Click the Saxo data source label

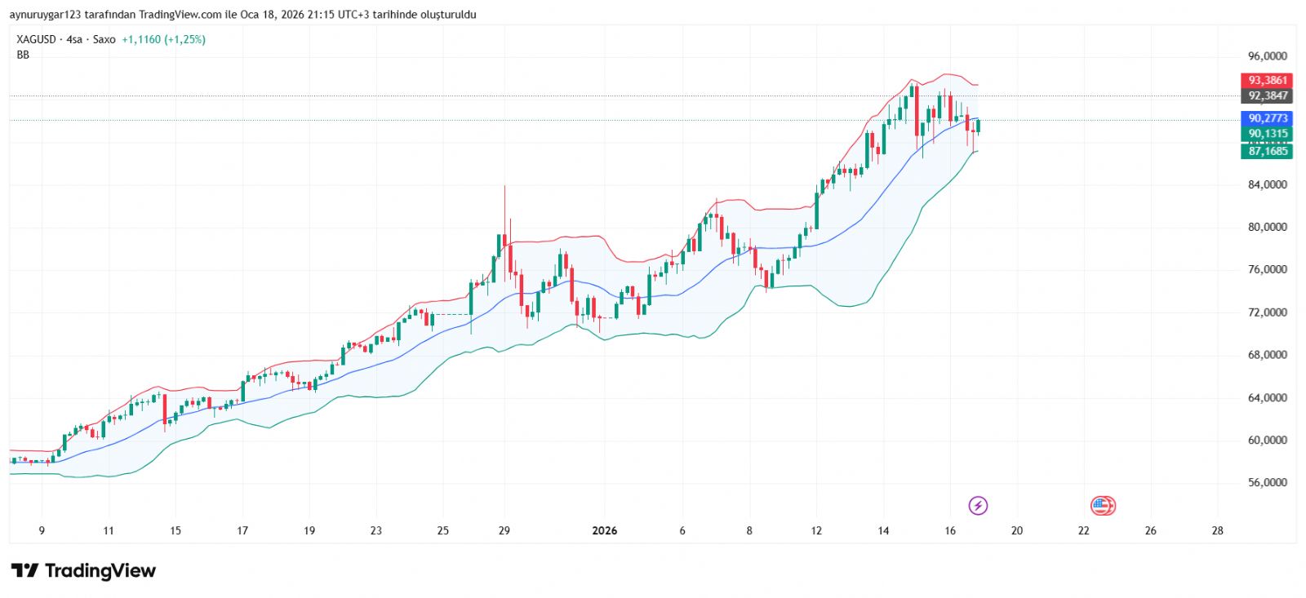tap(104, 39)
